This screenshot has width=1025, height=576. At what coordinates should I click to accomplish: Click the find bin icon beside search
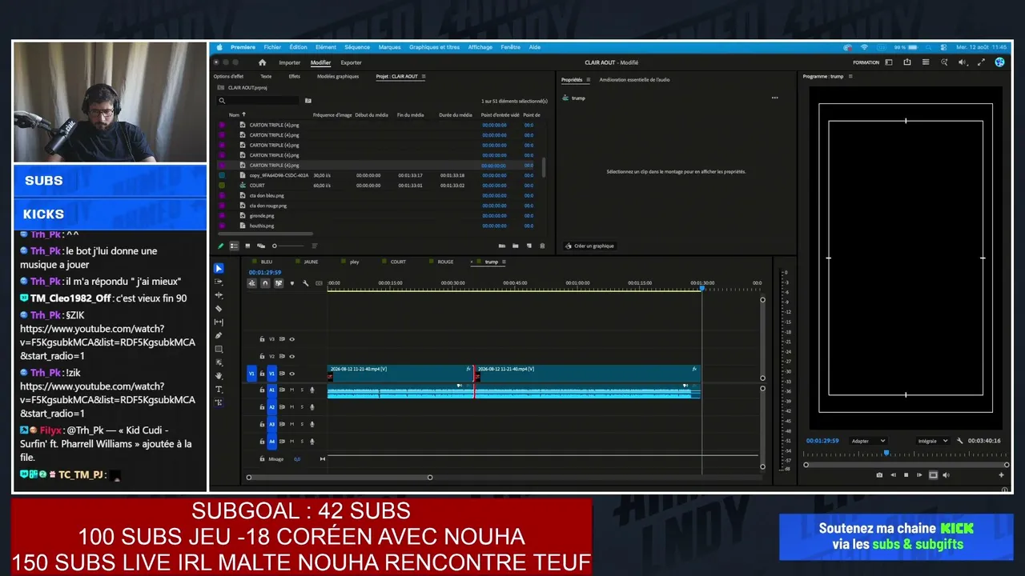[308, 101]
